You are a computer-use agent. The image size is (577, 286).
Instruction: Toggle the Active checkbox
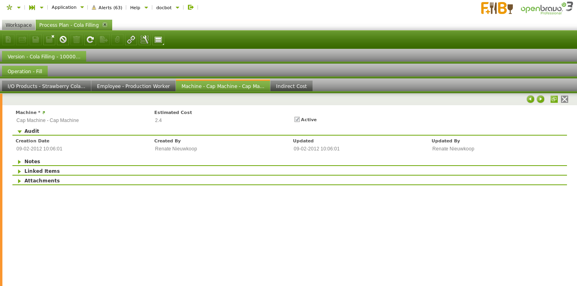pyautogui.click(x=297, y=120)
